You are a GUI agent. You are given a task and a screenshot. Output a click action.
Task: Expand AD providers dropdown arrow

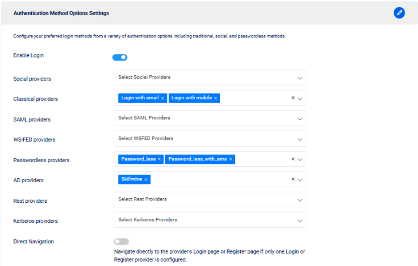[x=300, y=180]
